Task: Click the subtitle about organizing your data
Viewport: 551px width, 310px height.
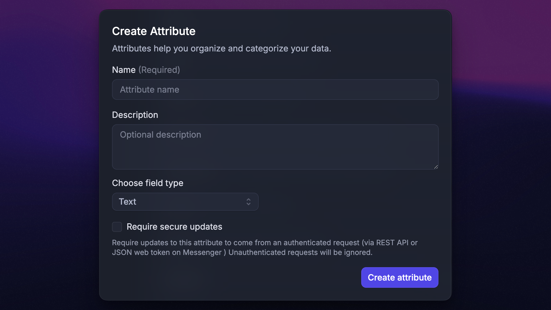Action: point(221,48)
